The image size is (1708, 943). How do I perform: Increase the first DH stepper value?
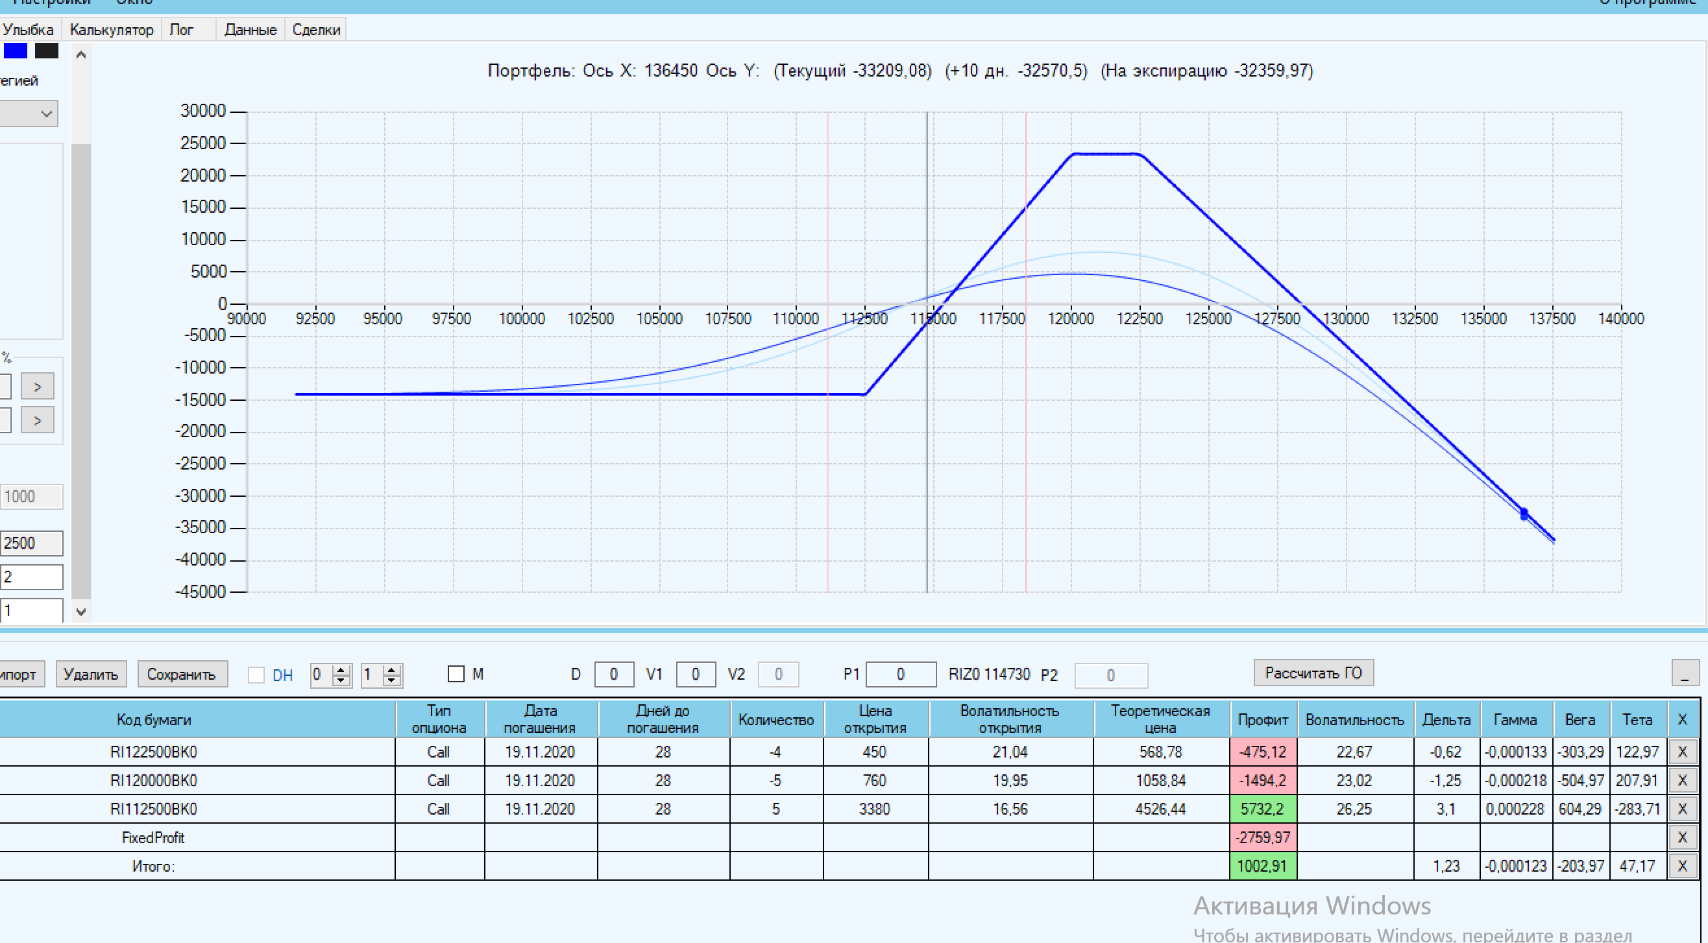(x=341, y=669)
